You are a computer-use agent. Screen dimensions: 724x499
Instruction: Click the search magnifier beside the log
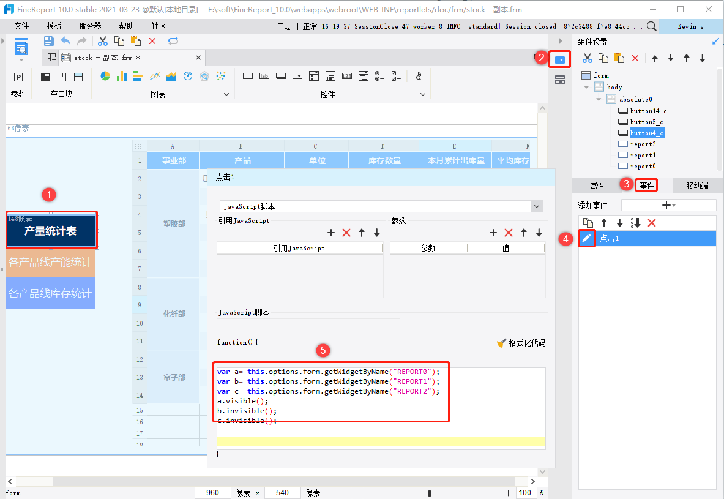coord(652,26)
